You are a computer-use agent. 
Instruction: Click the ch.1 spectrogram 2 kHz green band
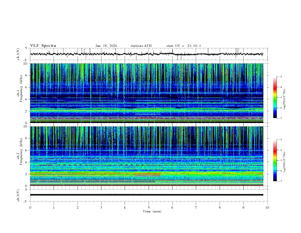pos(146,110)
